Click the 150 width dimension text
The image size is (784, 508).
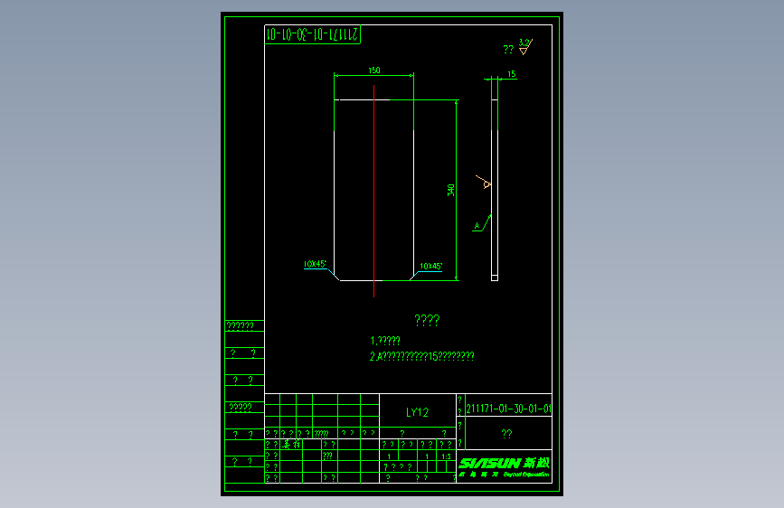(x=374, y=71)
